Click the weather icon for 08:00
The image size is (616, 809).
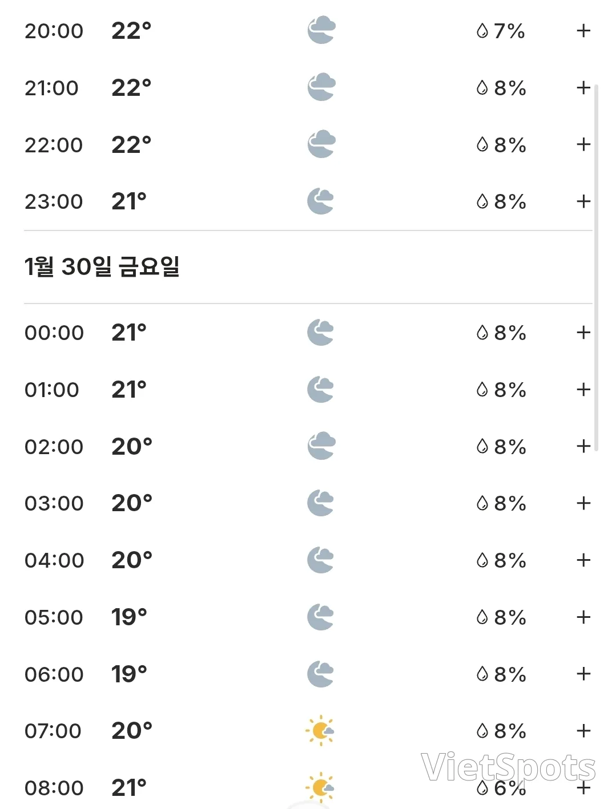[320, 787]
